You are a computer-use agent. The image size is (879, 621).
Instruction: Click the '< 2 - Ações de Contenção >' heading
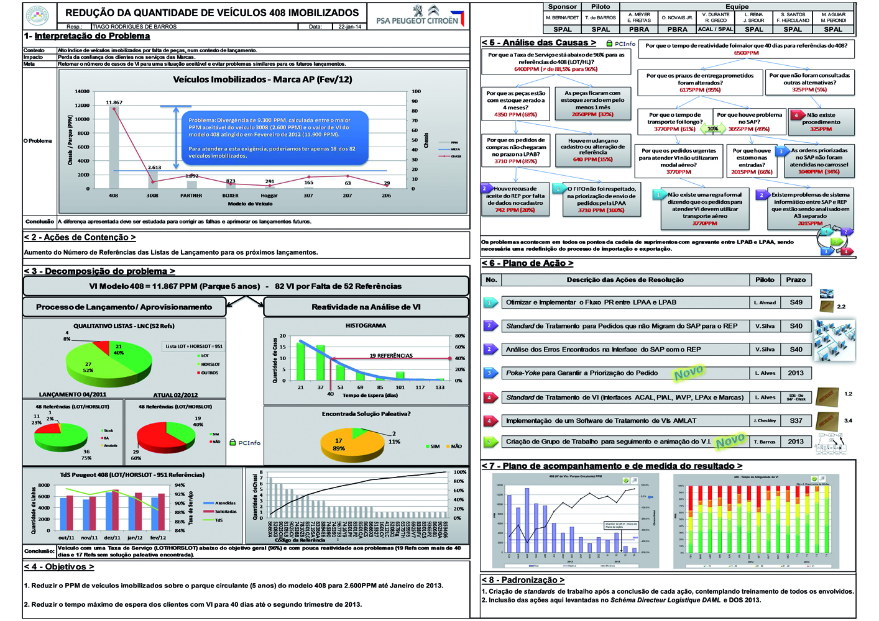coord(80,237)
